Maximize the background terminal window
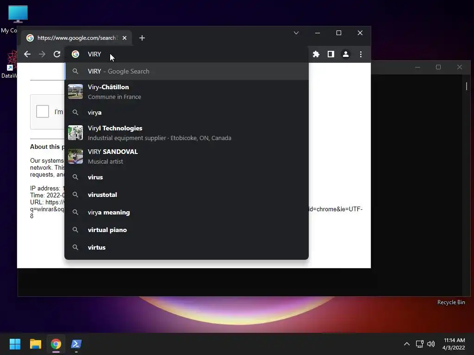 438,67
